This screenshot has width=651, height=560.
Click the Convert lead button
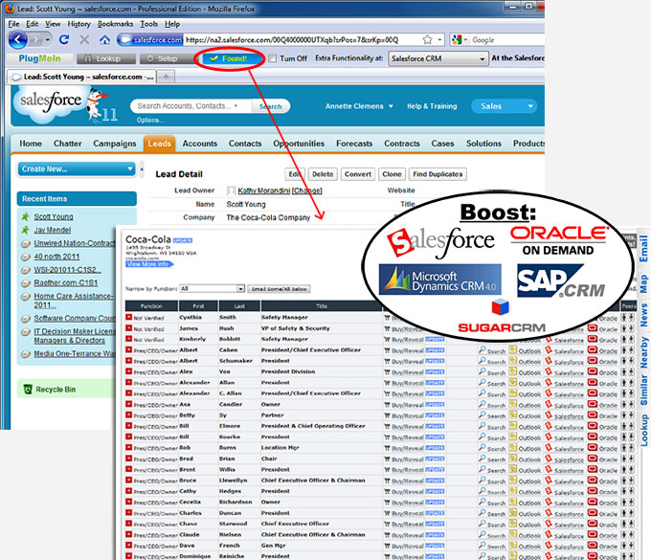[358, 174]
